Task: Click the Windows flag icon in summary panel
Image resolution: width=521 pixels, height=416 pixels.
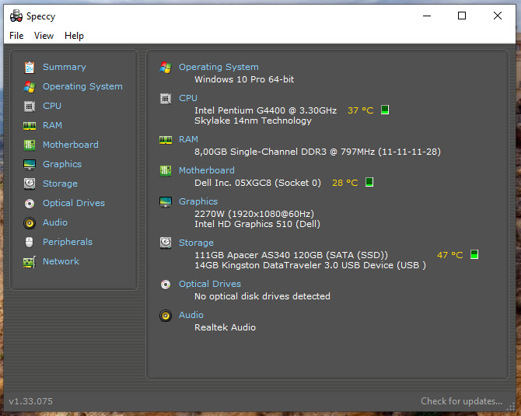Action: pos(166,68)
